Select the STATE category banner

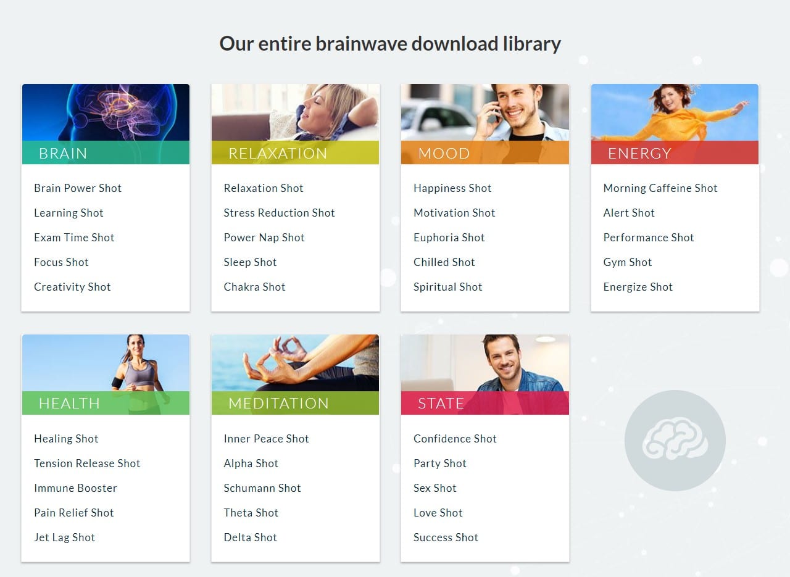tap(484, 403)
